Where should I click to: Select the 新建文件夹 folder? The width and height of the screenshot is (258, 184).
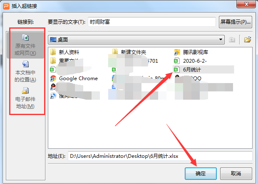click(129, 52)
